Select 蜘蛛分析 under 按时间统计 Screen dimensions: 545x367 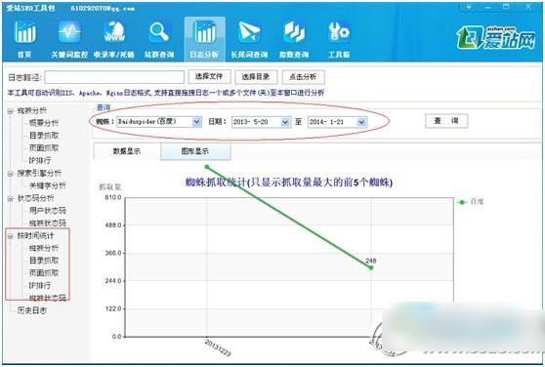pos(44,248)
